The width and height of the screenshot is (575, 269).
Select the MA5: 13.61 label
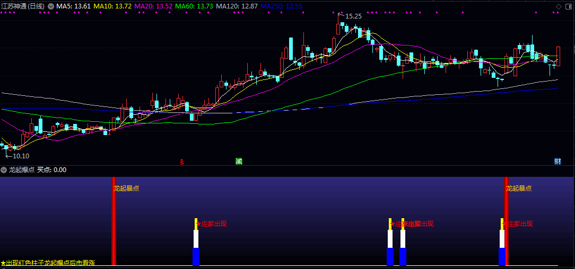tap(73, 6)
